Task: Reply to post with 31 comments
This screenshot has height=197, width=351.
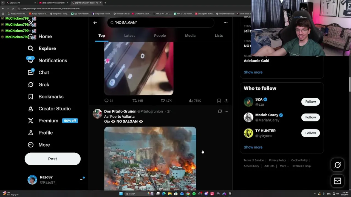Action: [109, 101]
